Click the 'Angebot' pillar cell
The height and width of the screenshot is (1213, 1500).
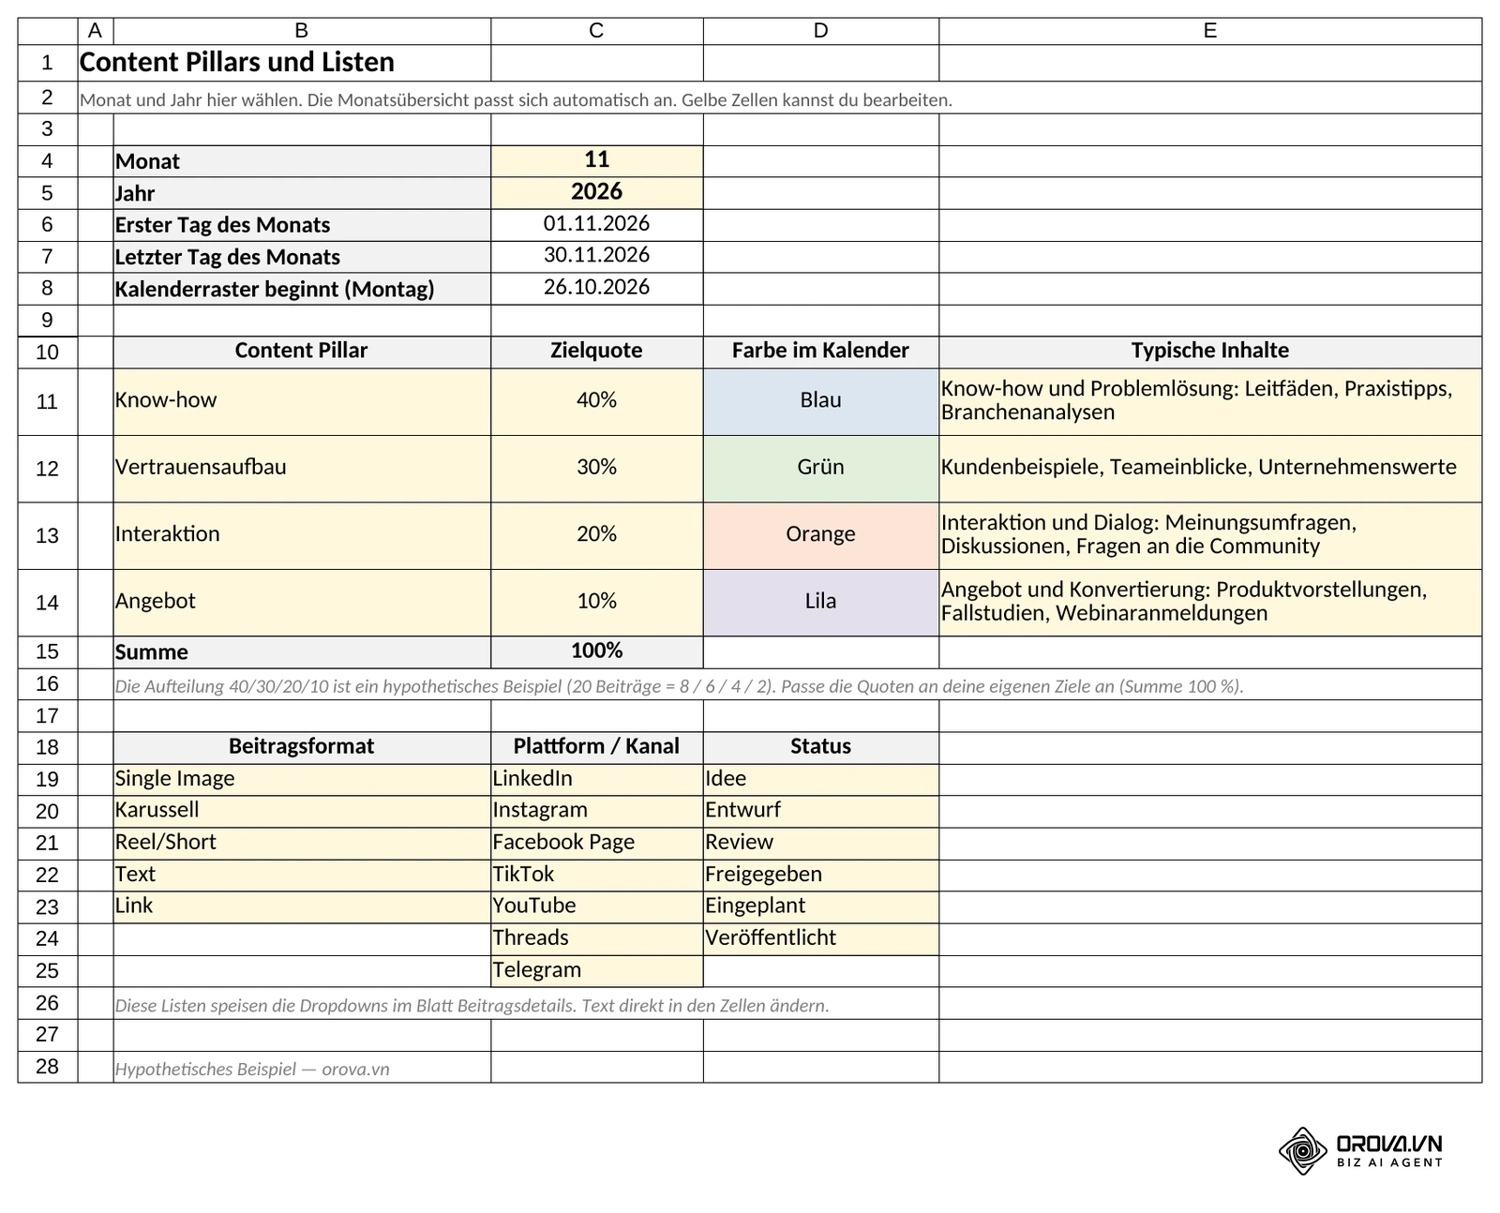click(302, 603)
